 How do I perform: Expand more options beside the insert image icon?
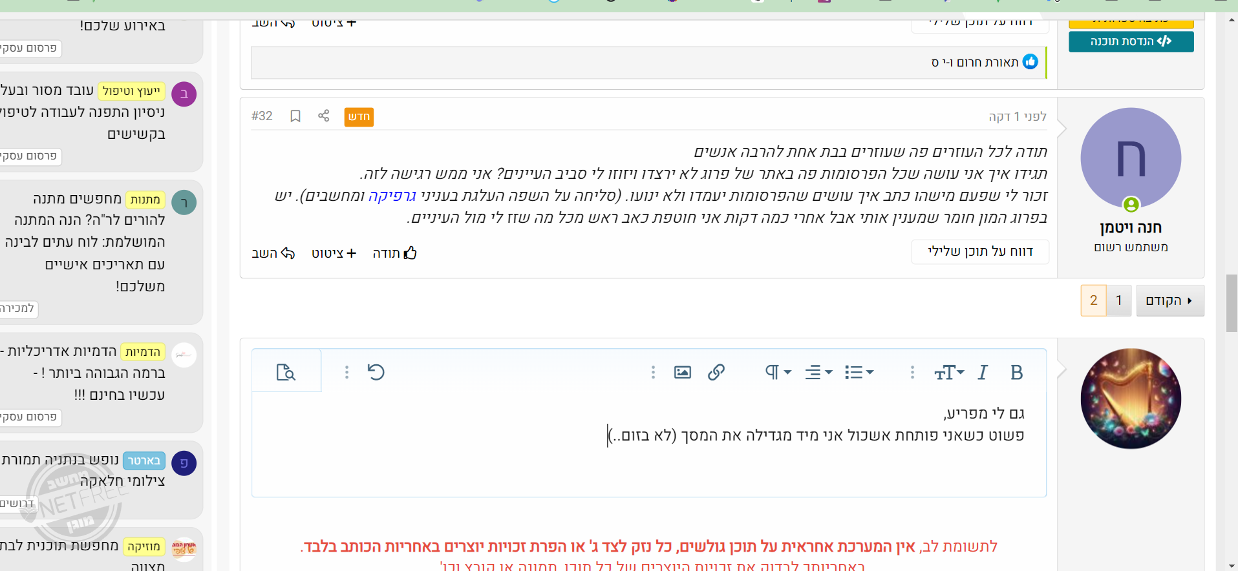(x=653, y=373)
